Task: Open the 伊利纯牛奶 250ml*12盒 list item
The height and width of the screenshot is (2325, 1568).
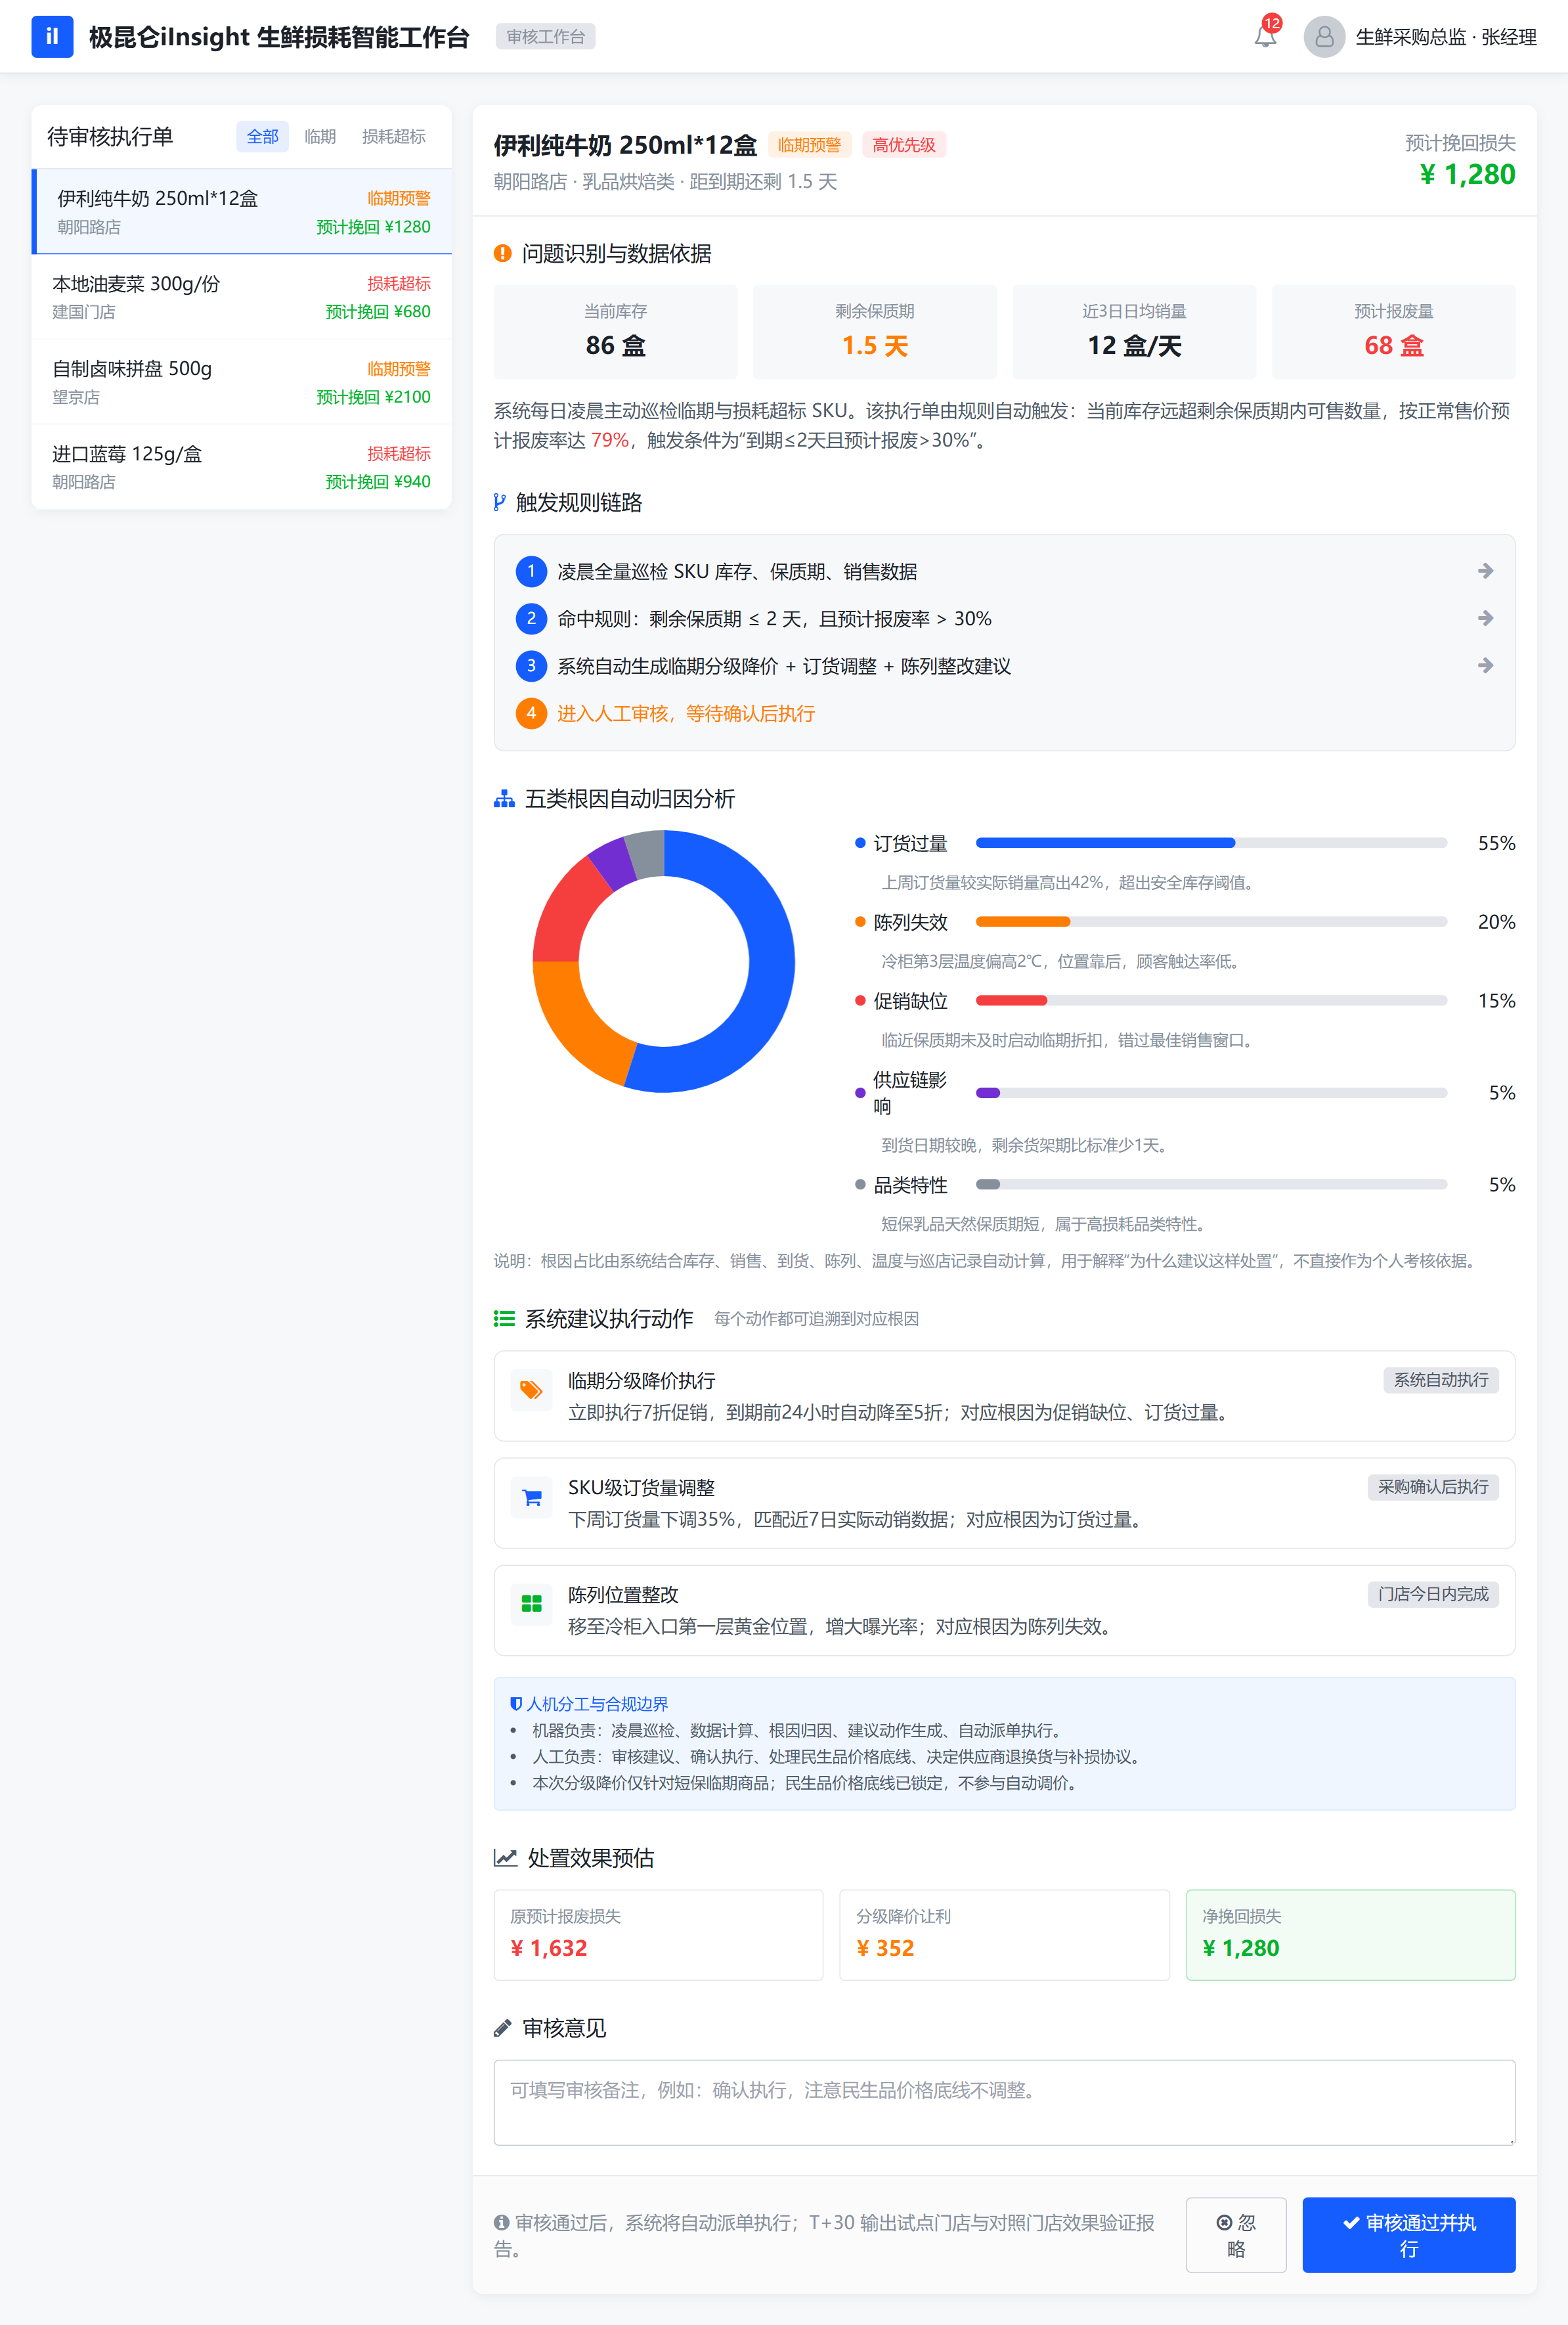Action: (x=242, y=211)
